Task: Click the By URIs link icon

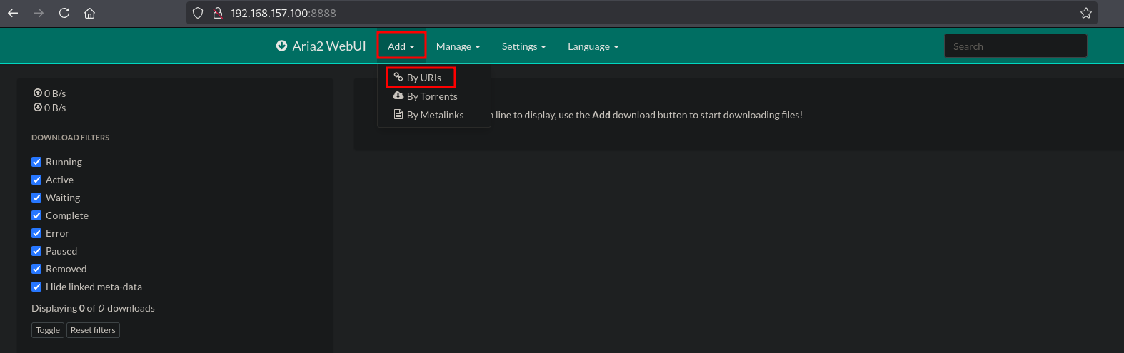Action: coord(398,77)
